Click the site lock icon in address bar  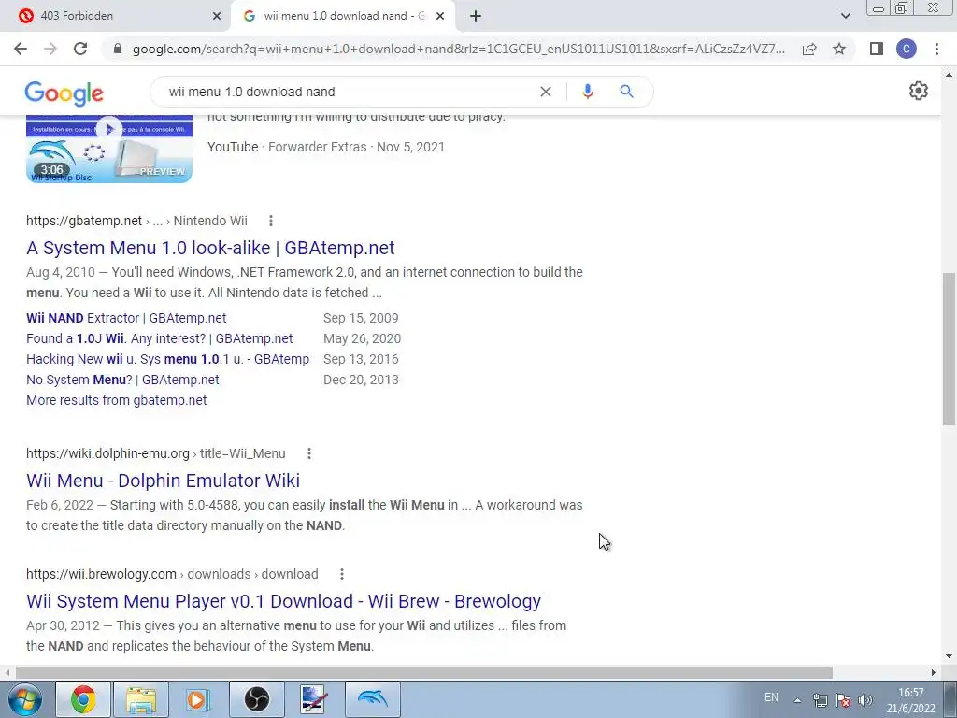[x=118, y=49]
